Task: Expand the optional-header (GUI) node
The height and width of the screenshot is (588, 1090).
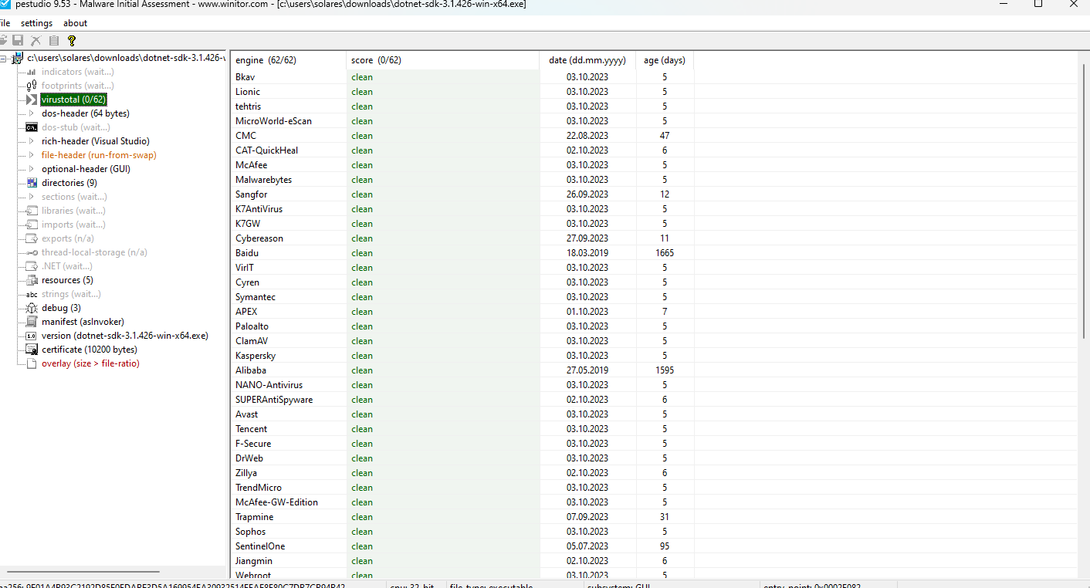Action: point(32,169)
